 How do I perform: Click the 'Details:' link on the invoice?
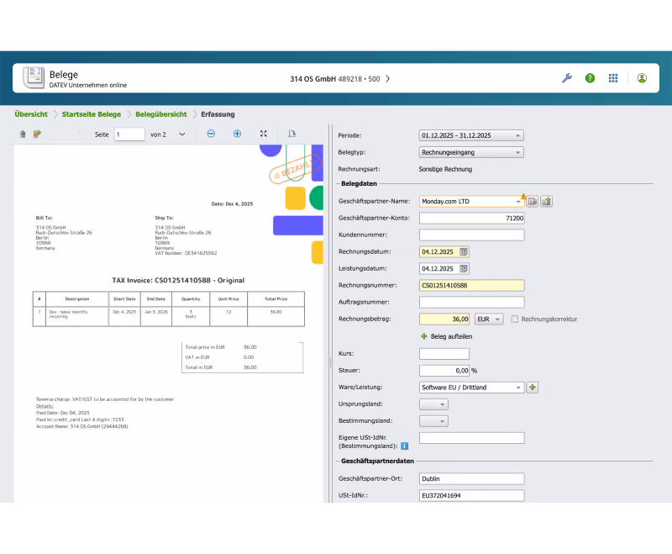click(45, 406)
